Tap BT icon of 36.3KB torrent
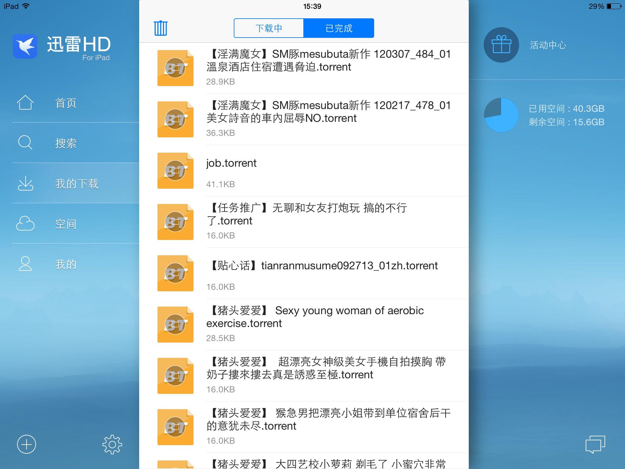 [175, 119]
